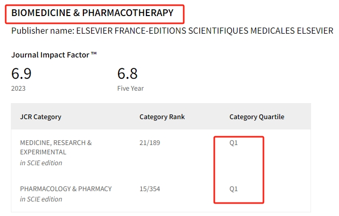This screenshot has width=339, height=216.
Task: Select the publisher name line
Action: point(172,31)
